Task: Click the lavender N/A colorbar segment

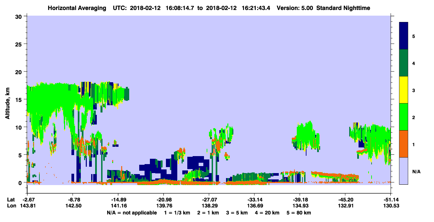Action: (404, 171)
